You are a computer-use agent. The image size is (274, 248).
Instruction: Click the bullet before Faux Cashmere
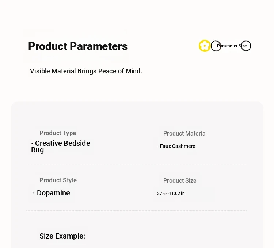[x=158, y=146]
